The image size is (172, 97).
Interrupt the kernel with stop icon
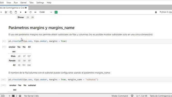[26, 12]
